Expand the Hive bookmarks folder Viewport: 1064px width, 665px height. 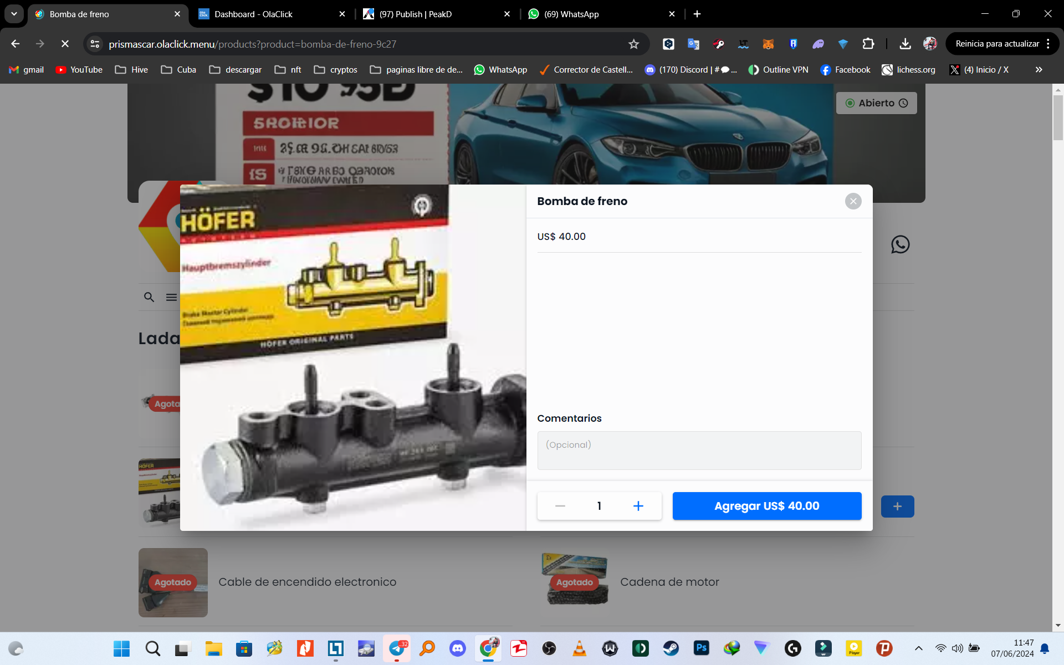pyautogui.click(x=131, y=70)
